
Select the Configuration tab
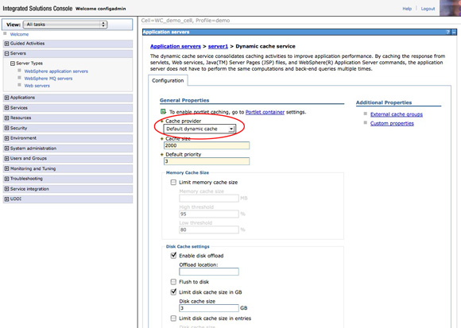pyautogui.click(x=168, y=80)
